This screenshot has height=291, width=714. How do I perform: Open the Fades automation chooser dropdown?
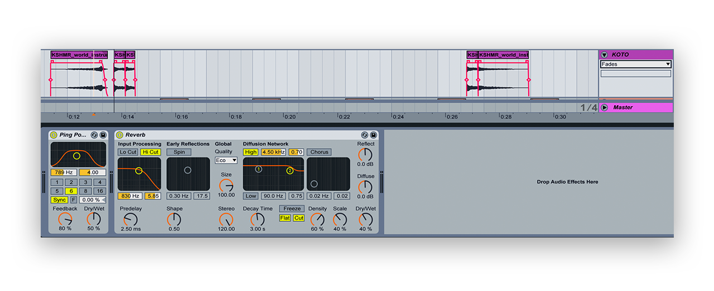pyautogui.click(x=635, y=64)
